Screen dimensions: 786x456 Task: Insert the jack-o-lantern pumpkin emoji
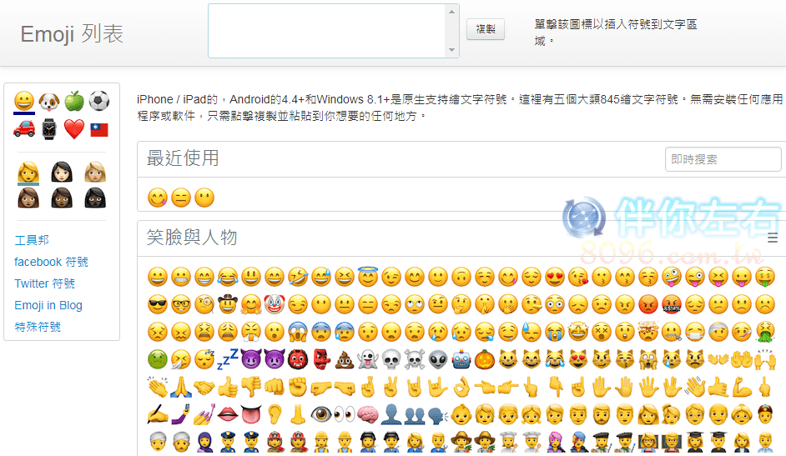click(x=484, y=359)
